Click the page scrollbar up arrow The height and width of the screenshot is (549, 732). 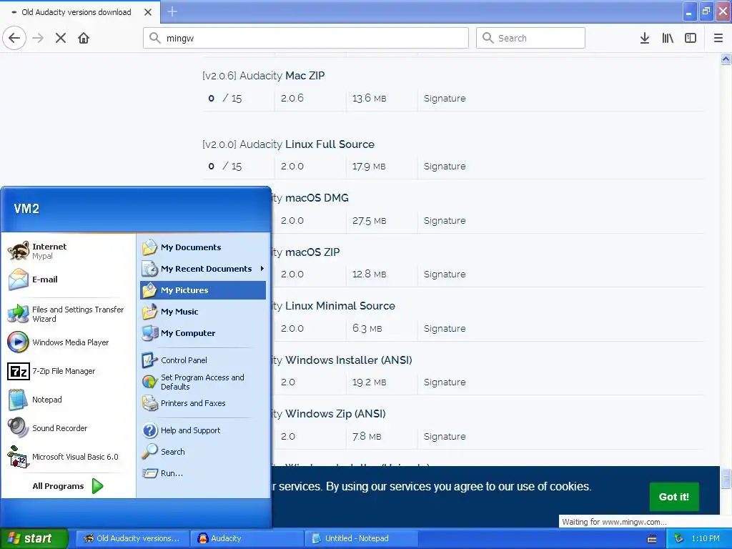[x=726, y=59]
